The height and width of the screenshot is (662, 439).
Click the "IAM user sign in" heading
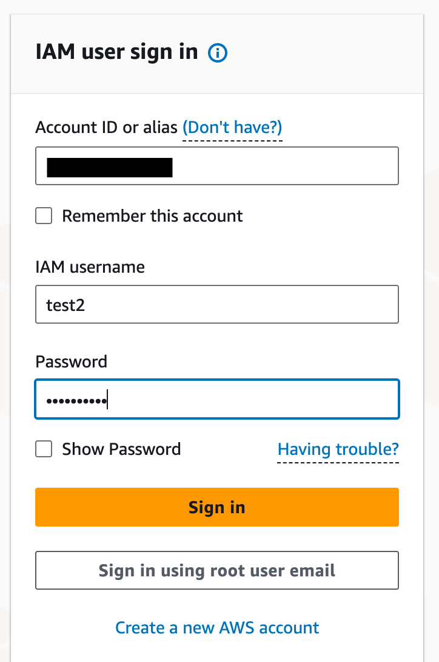coord(117,52)
